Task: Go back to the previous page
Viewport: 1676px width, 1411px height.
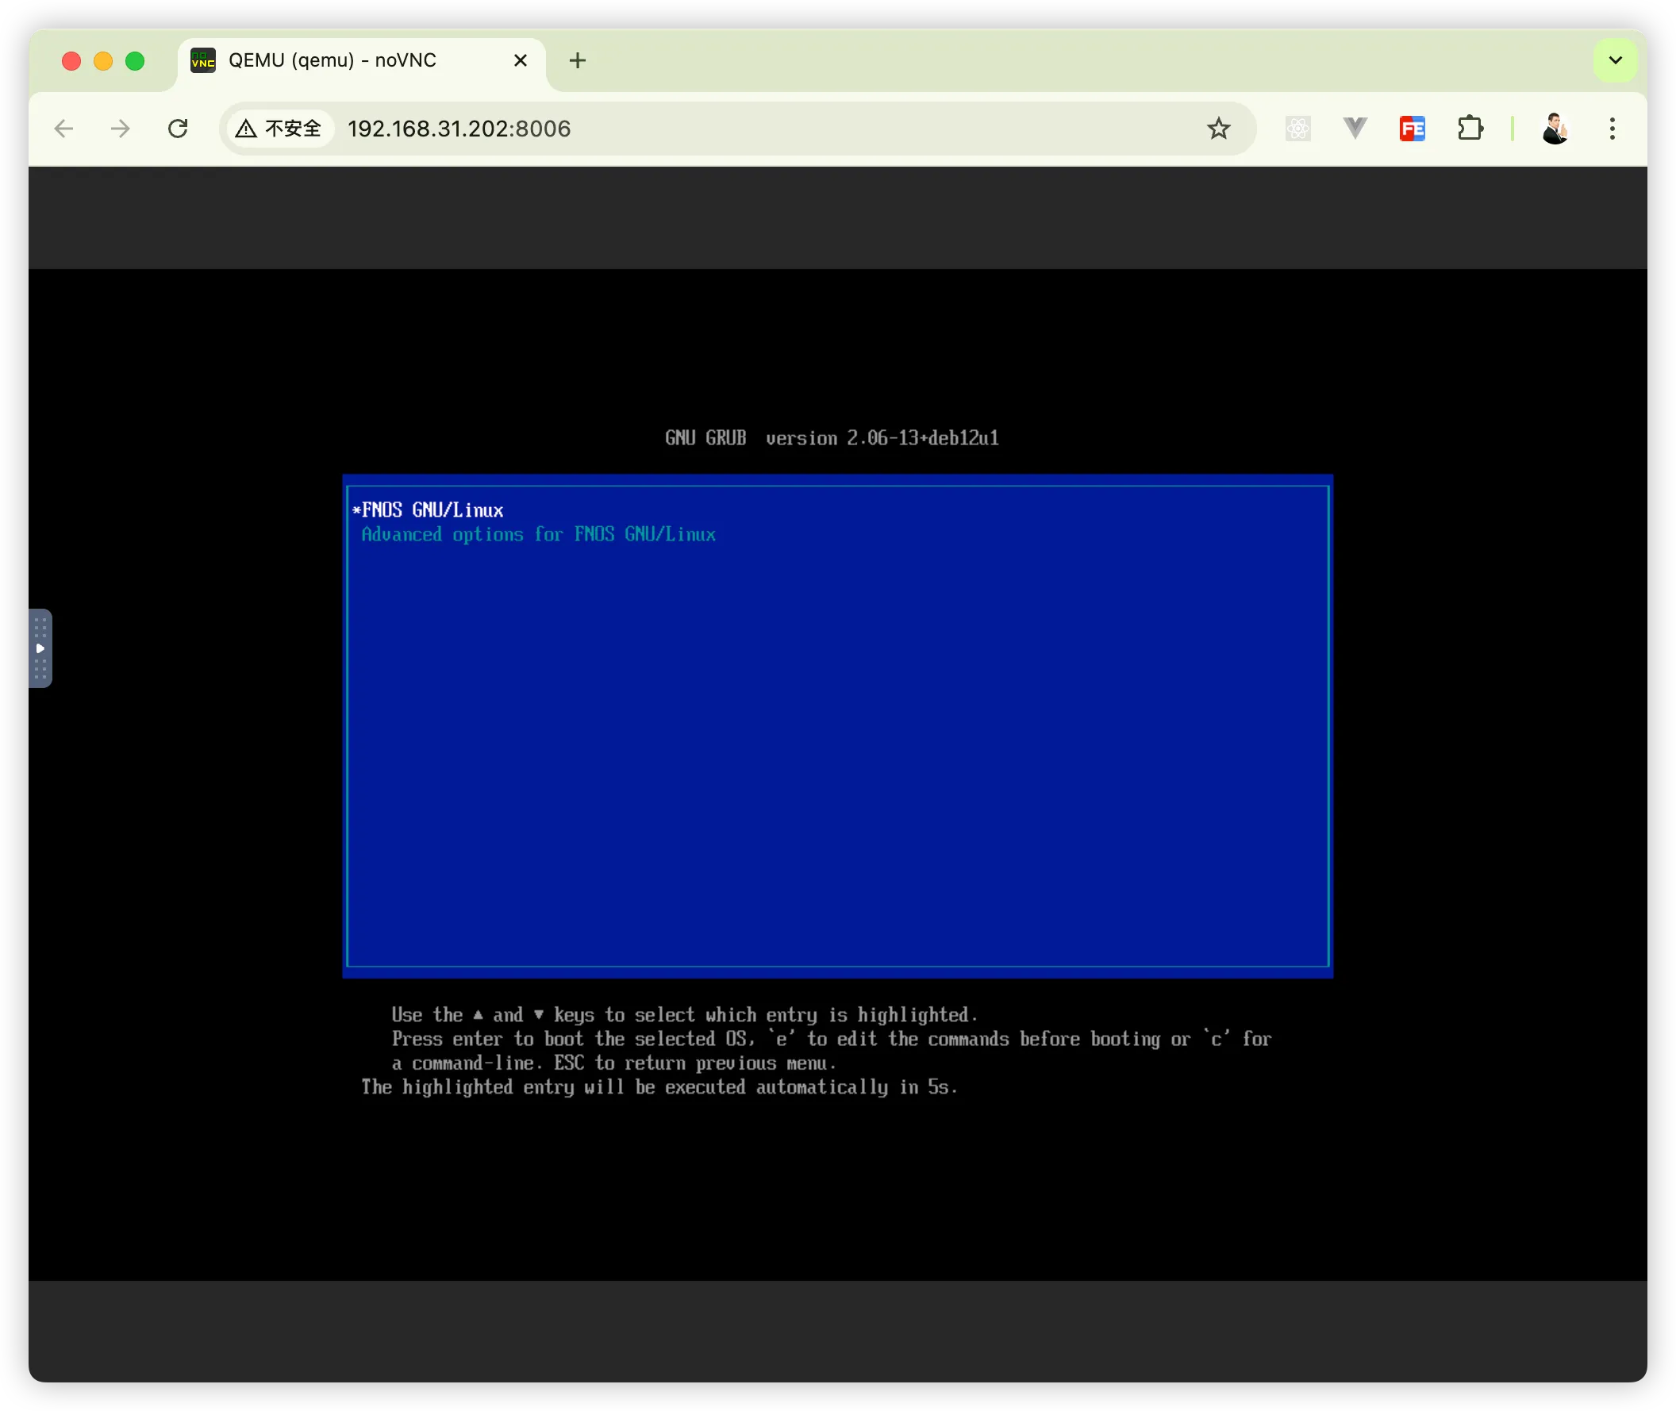Action: [64, 129]
